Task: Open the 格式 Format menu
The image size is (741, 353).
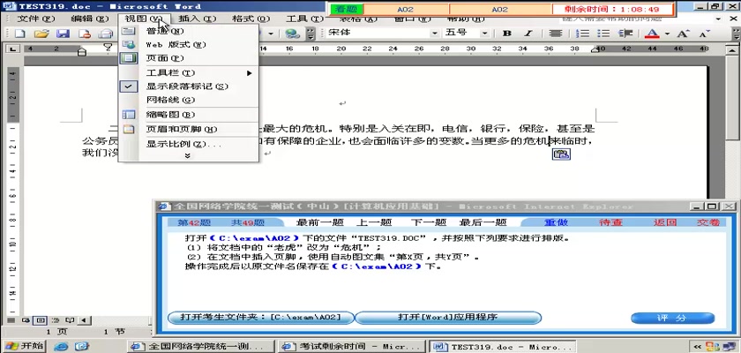Action: [251, 19]
